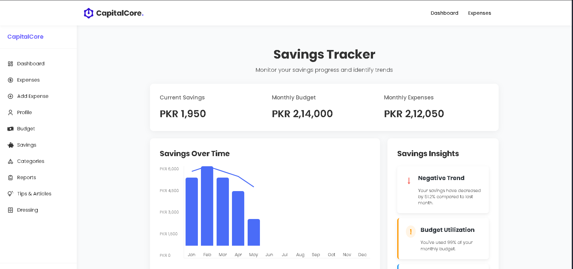Open Categories in the sidebar

click(x=30, y=161)
